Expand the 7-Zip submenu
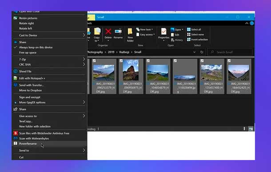 pyautogui.click(x=84, y=59)
